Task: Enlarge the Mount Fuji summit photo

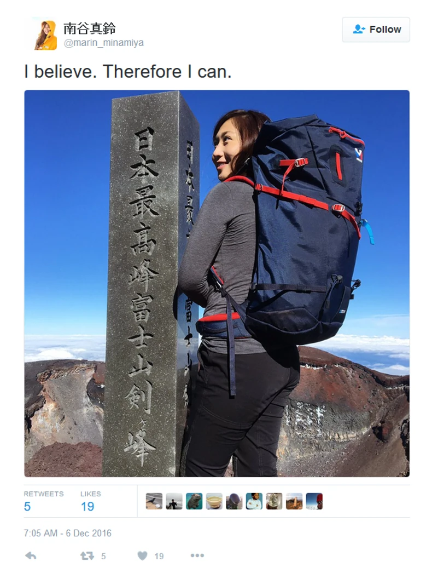Action: click(x=217, y=283)
